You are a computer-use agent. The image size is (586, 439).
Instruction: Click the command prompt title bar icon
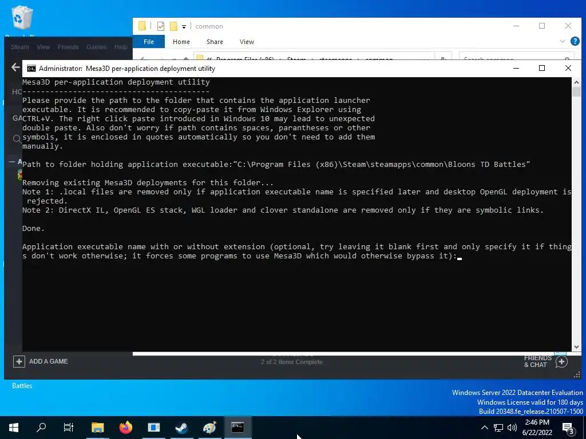tap(31, 69)
